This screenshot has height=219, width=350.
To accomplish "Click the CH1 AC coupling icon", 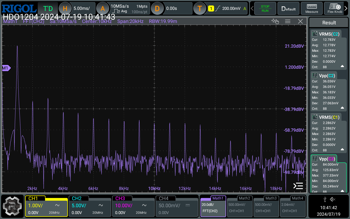I will pyautogui.click(x=57, y=205).
